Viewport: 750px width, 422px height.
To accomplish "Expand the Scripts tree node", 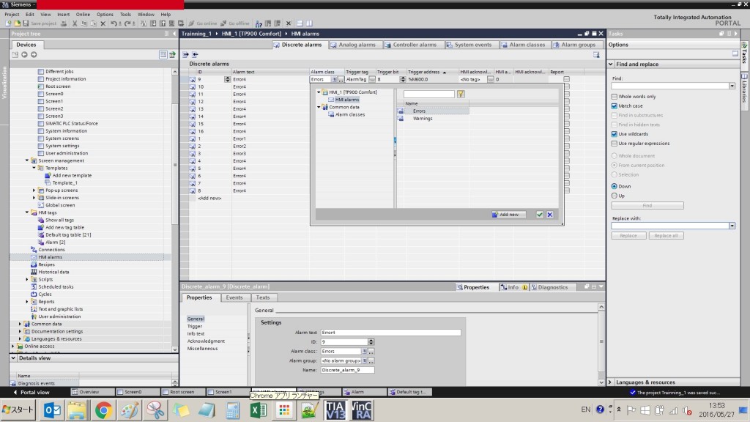I will pyautogui.click(x=27, y=279).
